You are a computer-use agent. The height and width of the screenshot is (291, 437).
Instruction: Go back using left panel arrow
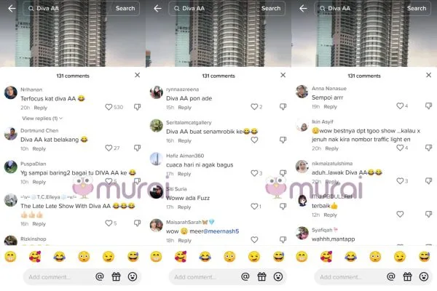pos(12,8)
